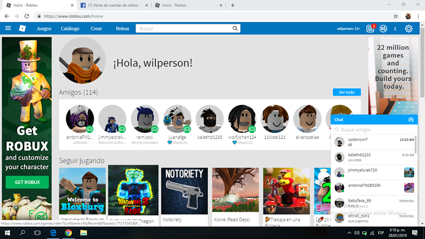Open Windows taskbar search

22,233
